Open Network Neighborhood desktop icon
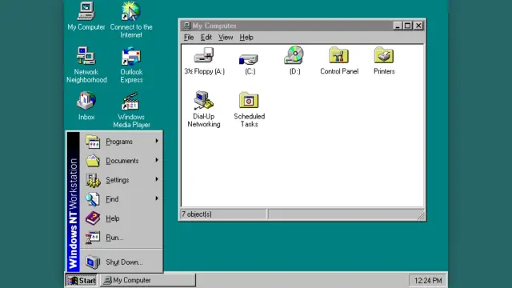 (x=86, y=65)
